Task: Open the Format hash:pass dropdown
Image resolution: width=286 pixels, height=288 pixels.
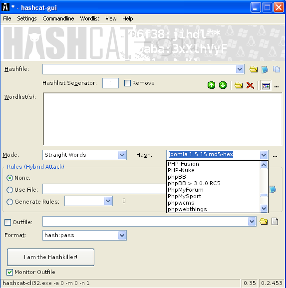Action: [122, 235]
